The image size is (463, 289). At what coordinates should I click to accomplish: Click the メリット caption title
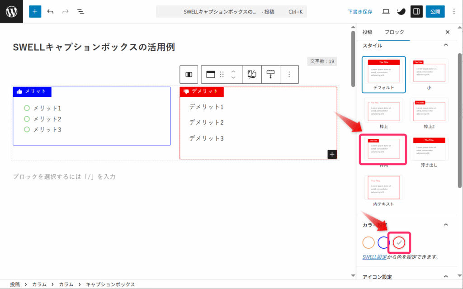[35, 91]
